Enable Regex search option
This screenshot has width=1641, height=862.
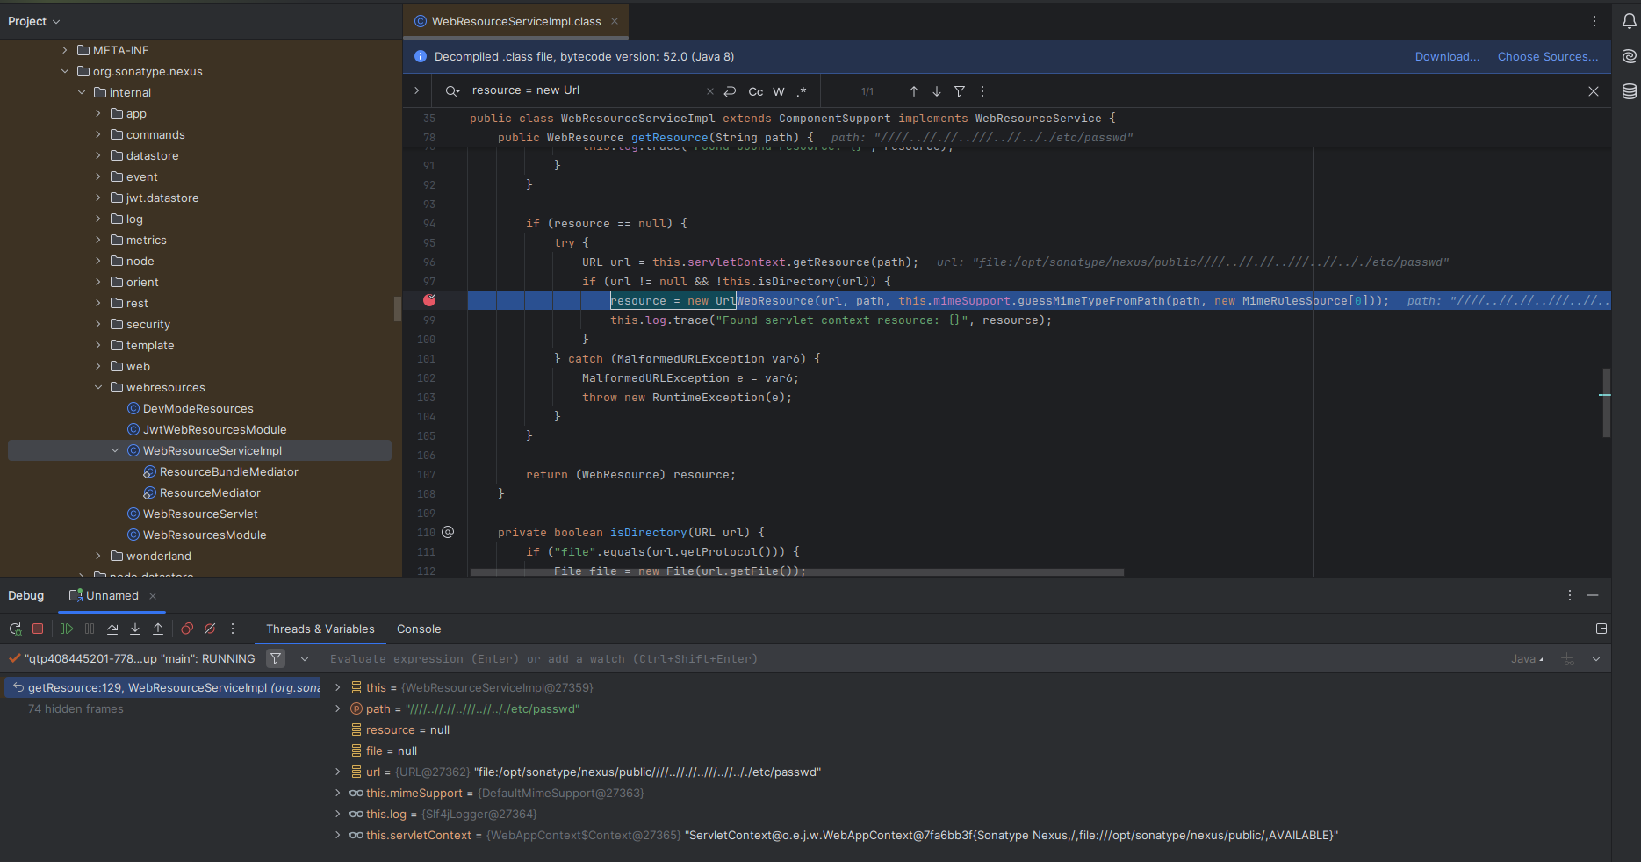[x=802, y=91]
